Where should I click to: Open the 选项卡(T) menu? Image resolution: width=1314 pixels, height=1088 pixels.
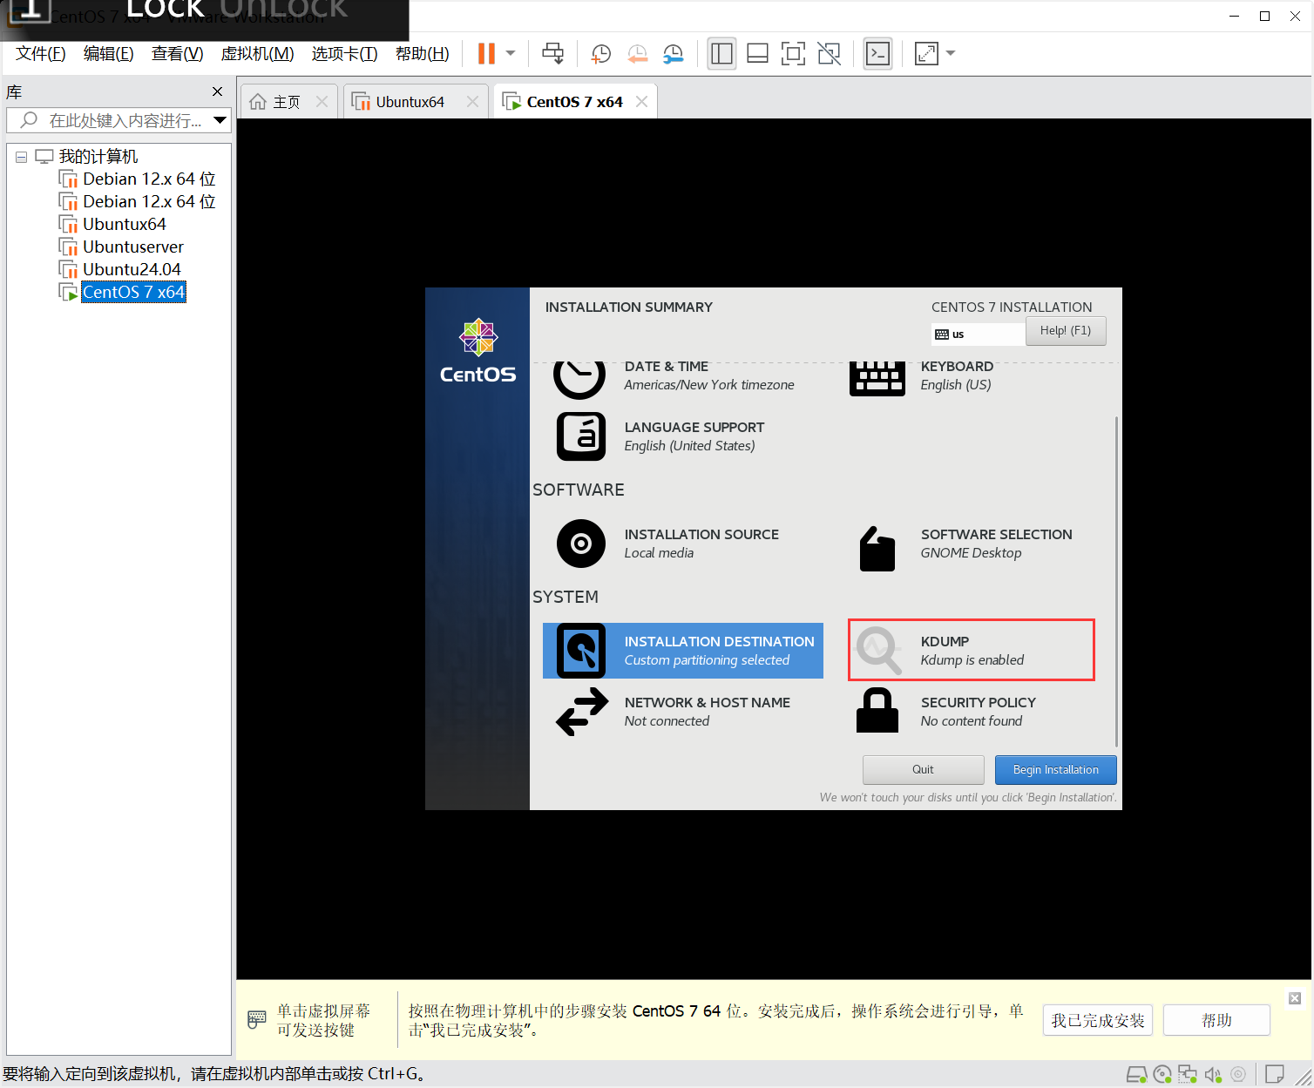[344, 53]
